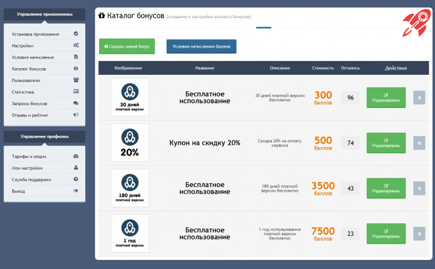Delete the 1-year free usage bonus

coord(419,233)
